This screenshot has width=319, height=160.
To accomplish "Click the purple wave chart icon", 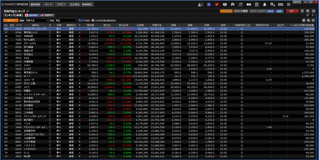I will tap(209, 5).
